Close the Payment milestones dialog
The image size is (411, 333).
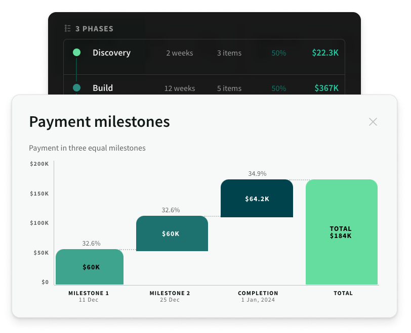pos(373,122)
